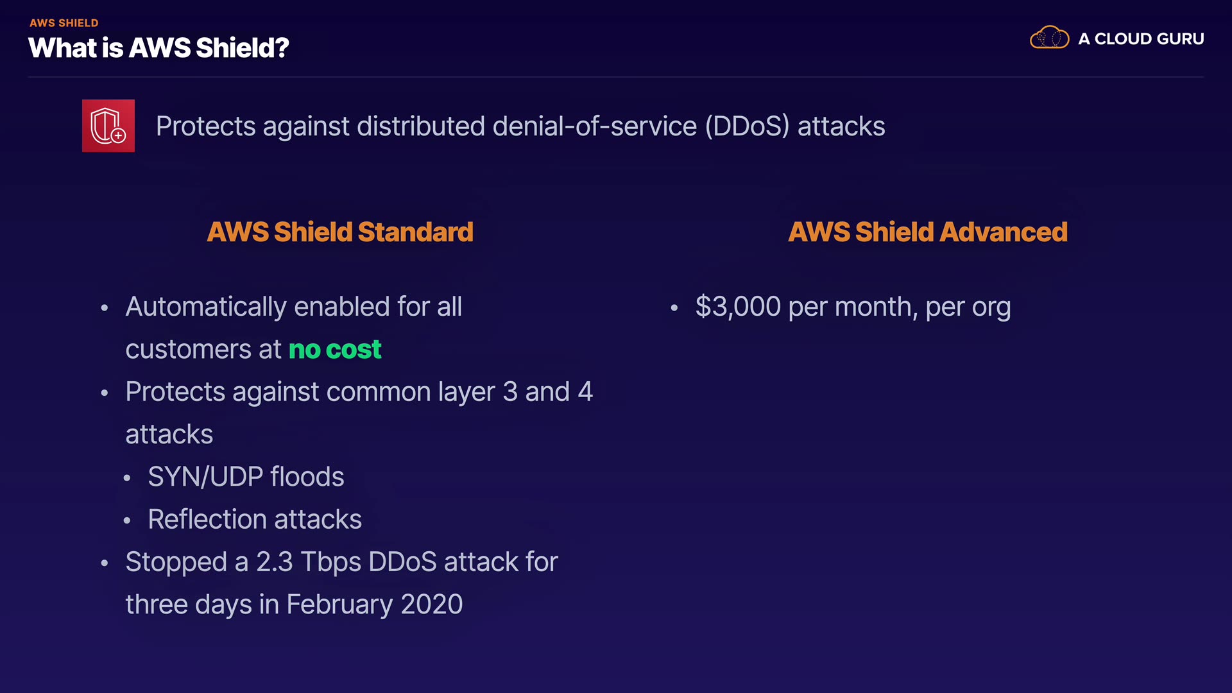
Task: Select the "Reflection attacks" sub-bullet text
Action: click(255, 519)
